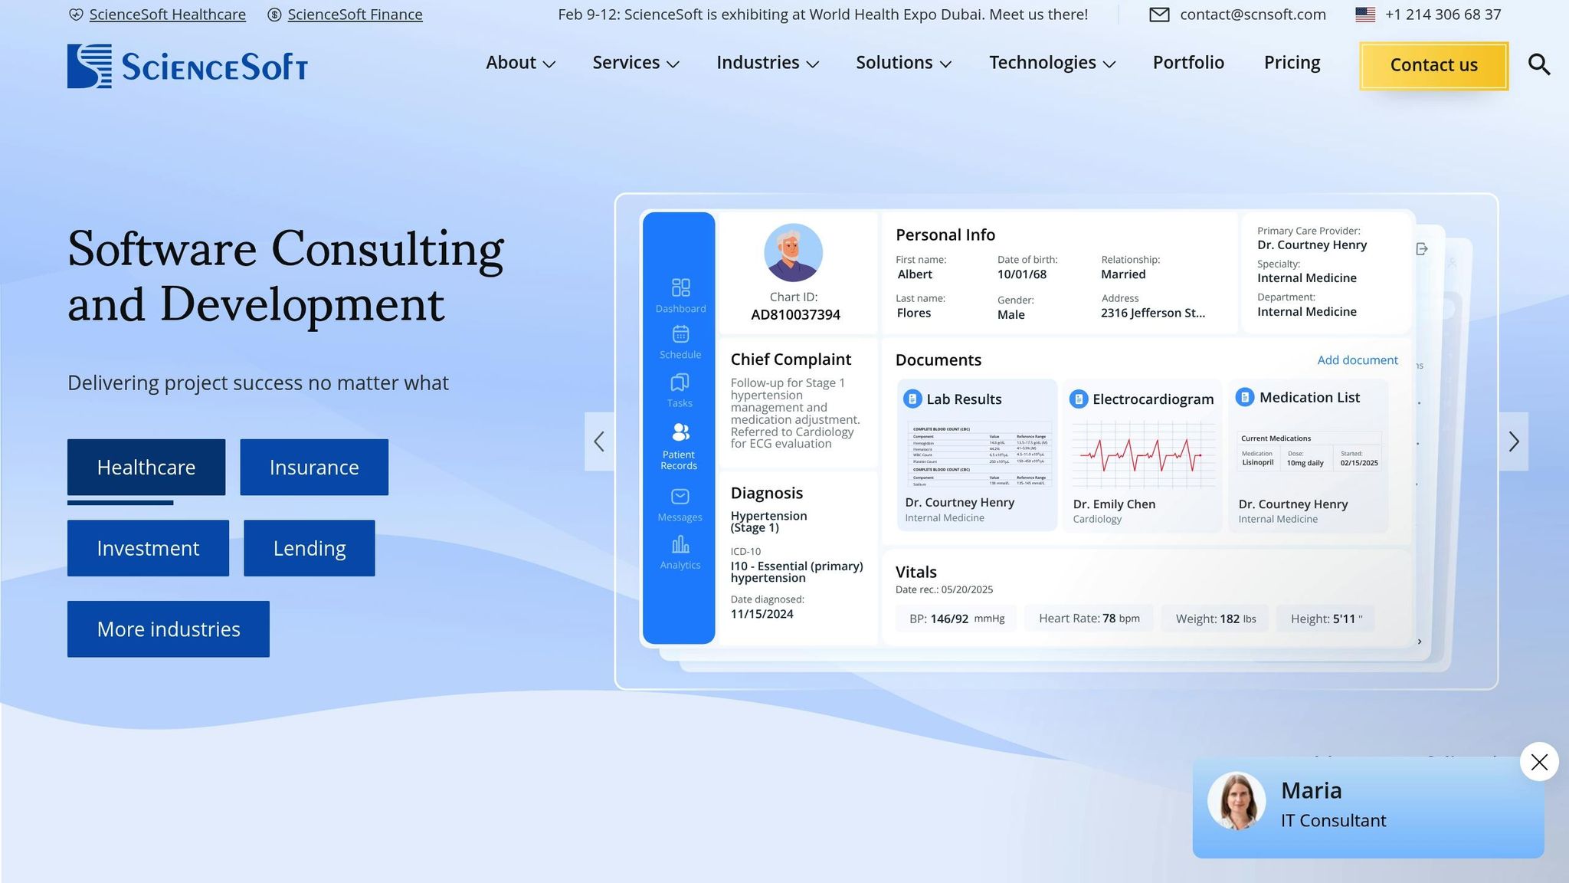Open the Portfolio menu item
This screenshot has height=883, width=1569.
click(x=1188, y=63)
